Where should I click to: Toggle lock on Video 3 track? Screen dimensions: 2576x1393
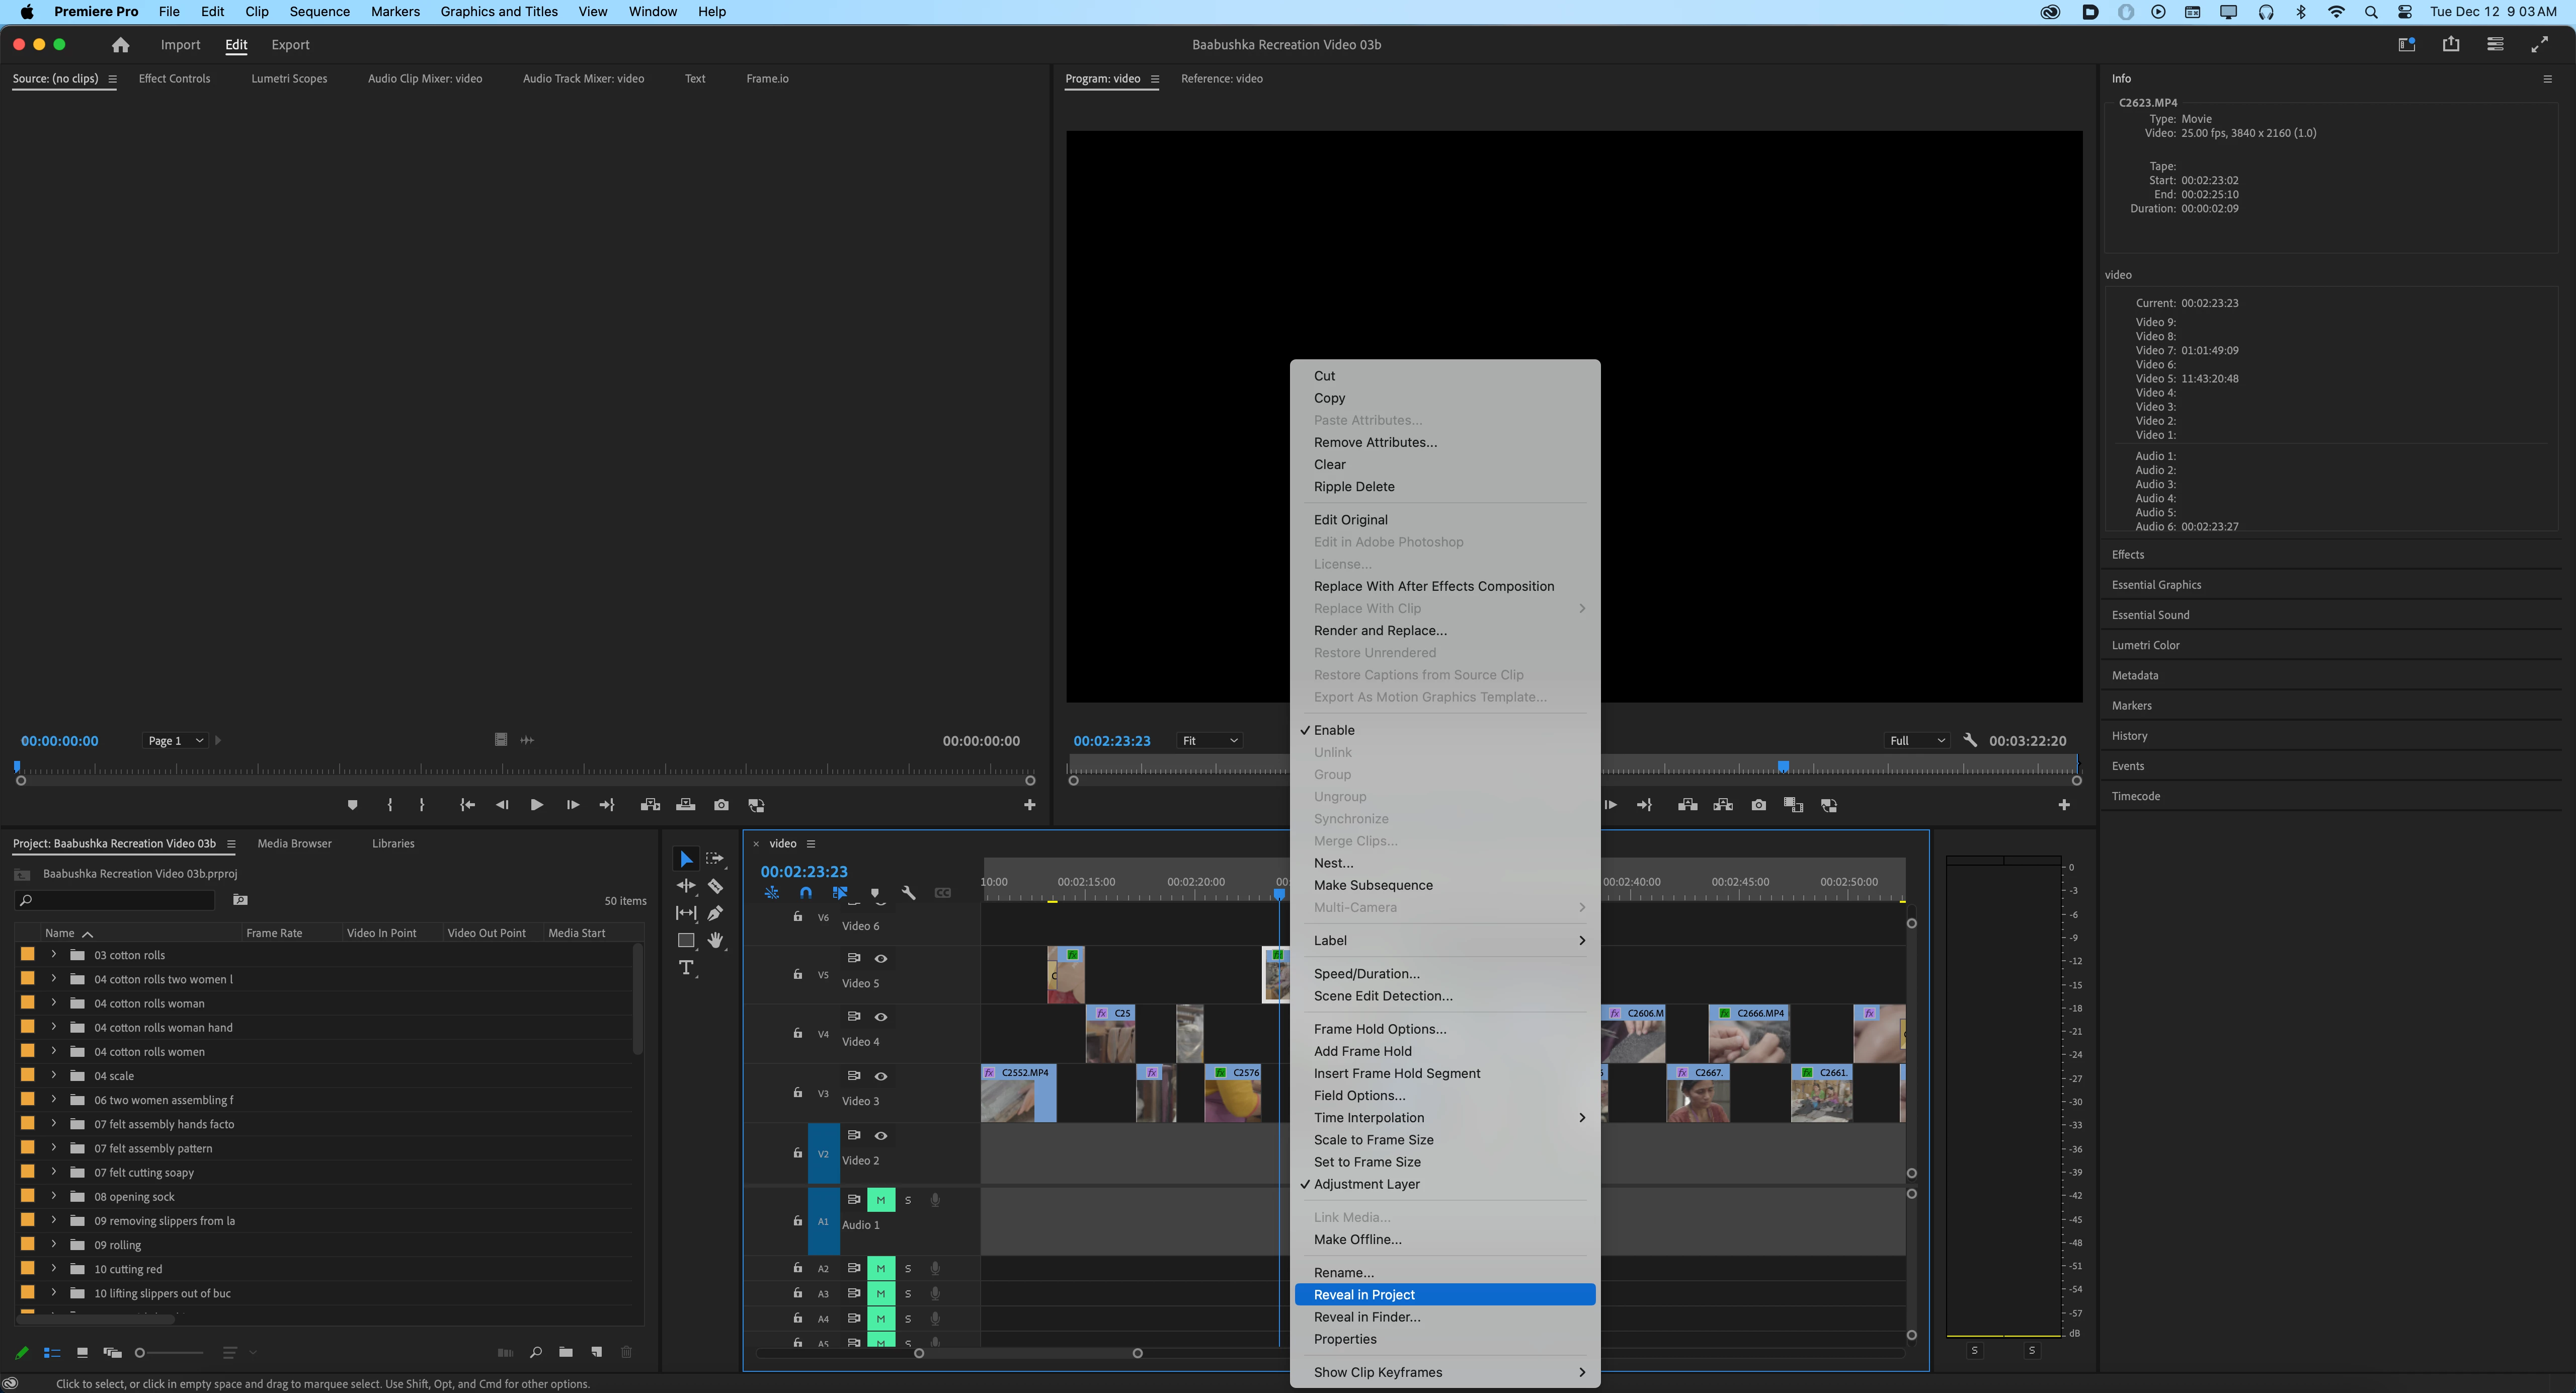797,1093
